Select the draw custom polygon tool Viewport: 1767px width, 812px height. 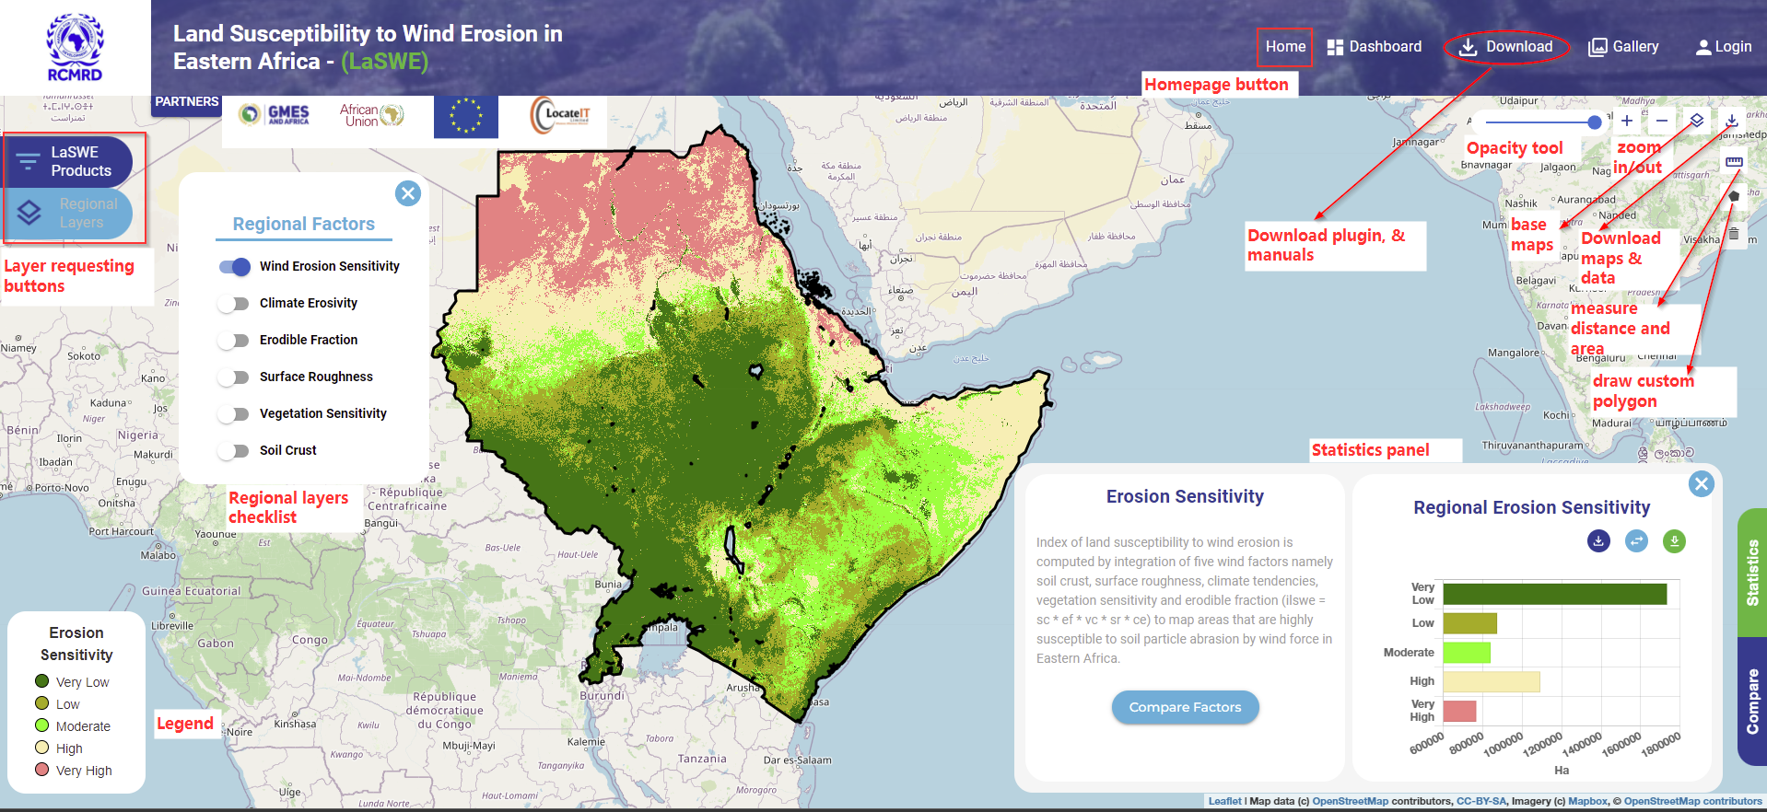tap(1734, 196)
